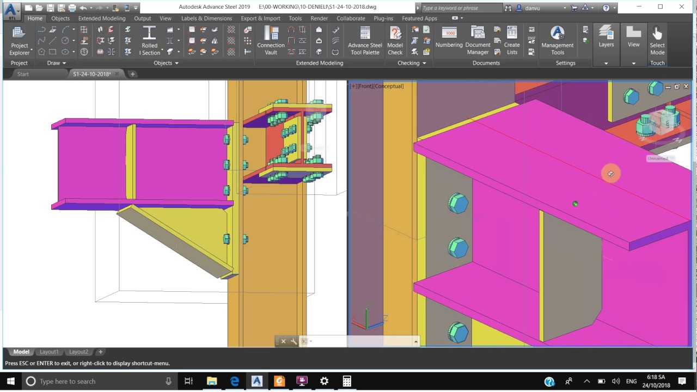Image resolution: width=697 pixels, height=392 pixels.
Task: Open the danvu user account dropdown
Action: point(565,8)
